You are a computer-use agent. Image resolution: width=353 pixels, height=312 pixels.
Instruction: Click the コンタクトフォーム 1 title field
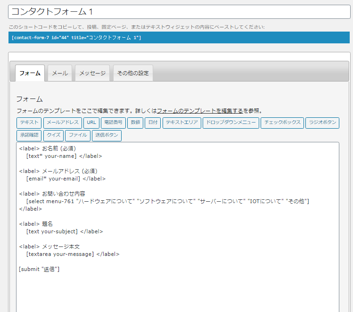coord(179,12)
